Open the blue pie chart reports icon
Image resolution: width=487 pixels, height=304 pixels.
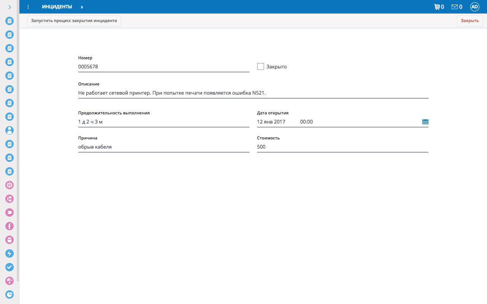(x=10, y=294)
